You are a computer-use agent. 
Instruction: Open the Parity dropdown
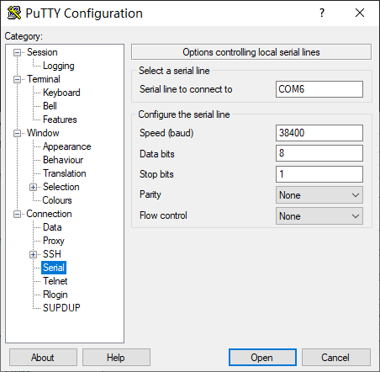pyautogui.click(x=319, y=195)
